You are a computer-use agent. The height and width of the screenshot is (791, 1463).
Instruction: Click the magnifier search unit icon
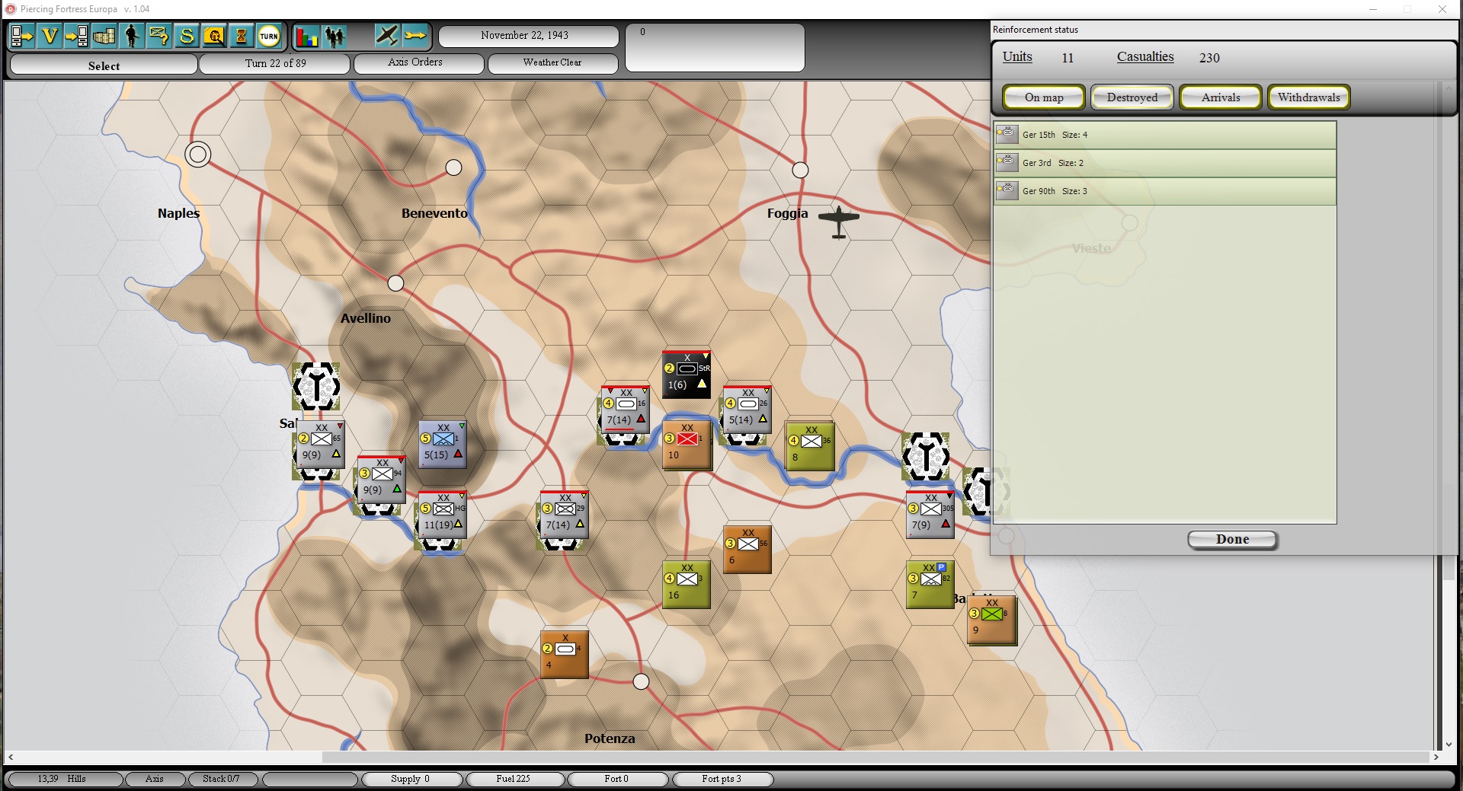click(214, 36)
